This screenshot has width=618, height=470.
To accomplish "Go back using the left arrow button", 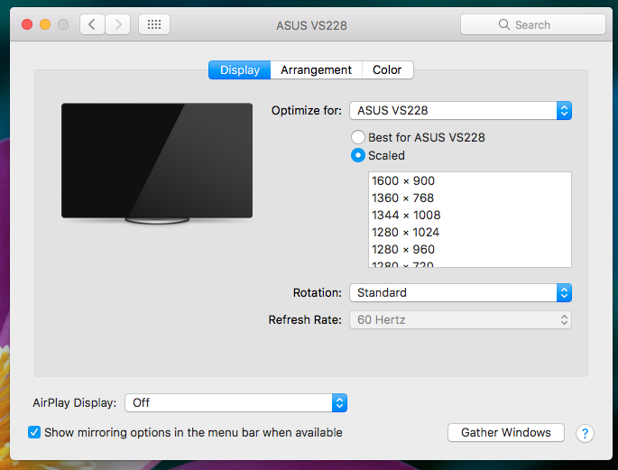I will tap(92, 25).
